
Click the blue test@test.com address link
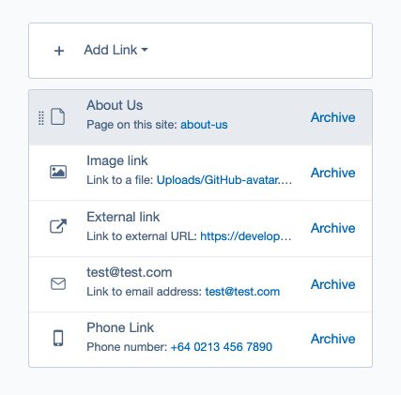pos(242,292)
